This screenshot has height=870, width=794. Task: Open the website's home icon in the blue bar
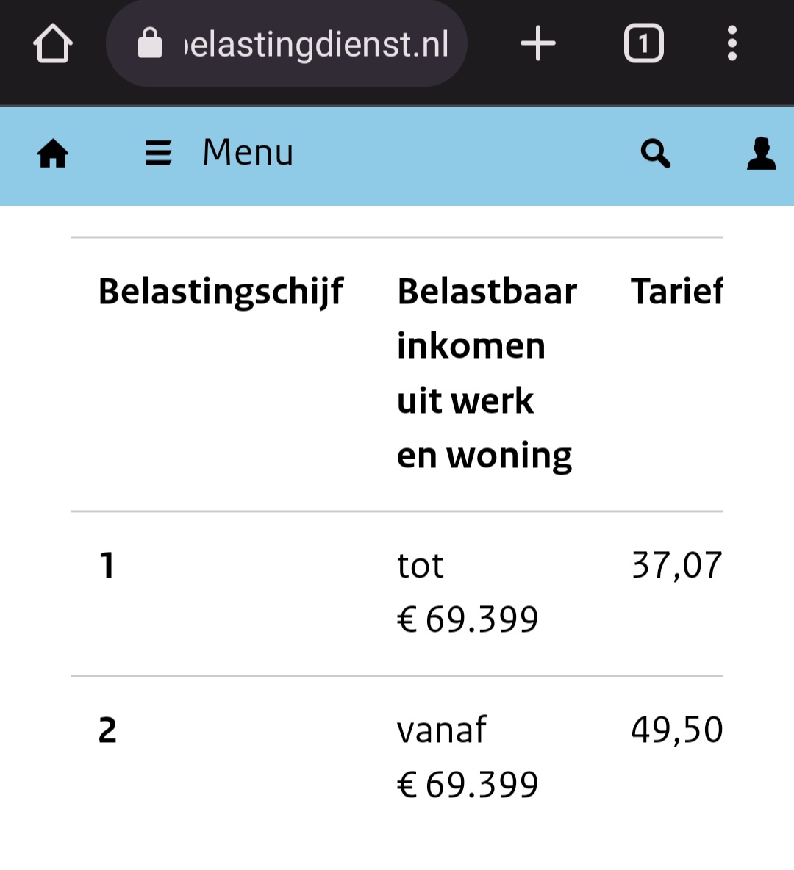[x=51, y=154]
